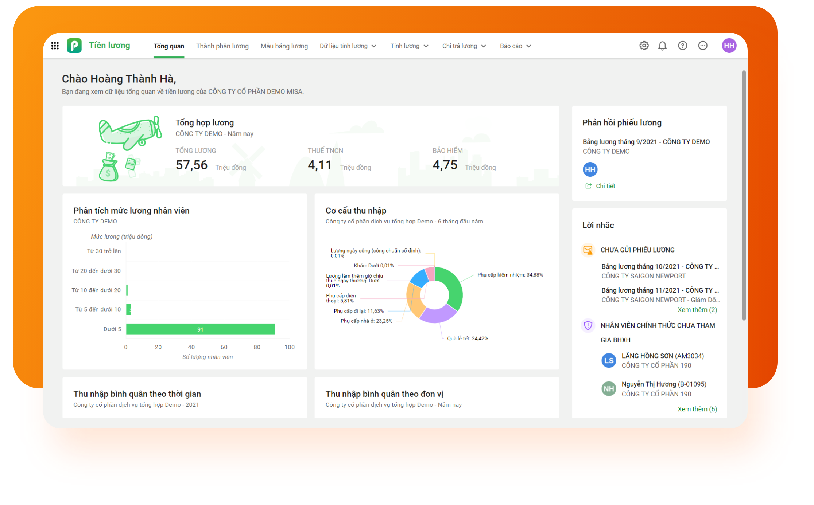
Task: Click the Thu nhập bình quân theo đơn vị heading
Action: tap(384, 394)
